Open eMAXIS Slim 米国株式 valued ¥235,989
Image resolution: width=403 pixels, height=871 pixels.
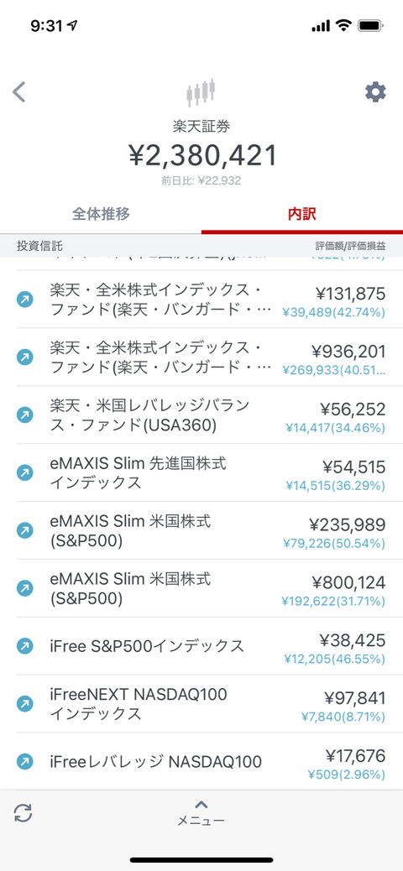(201, 530)
